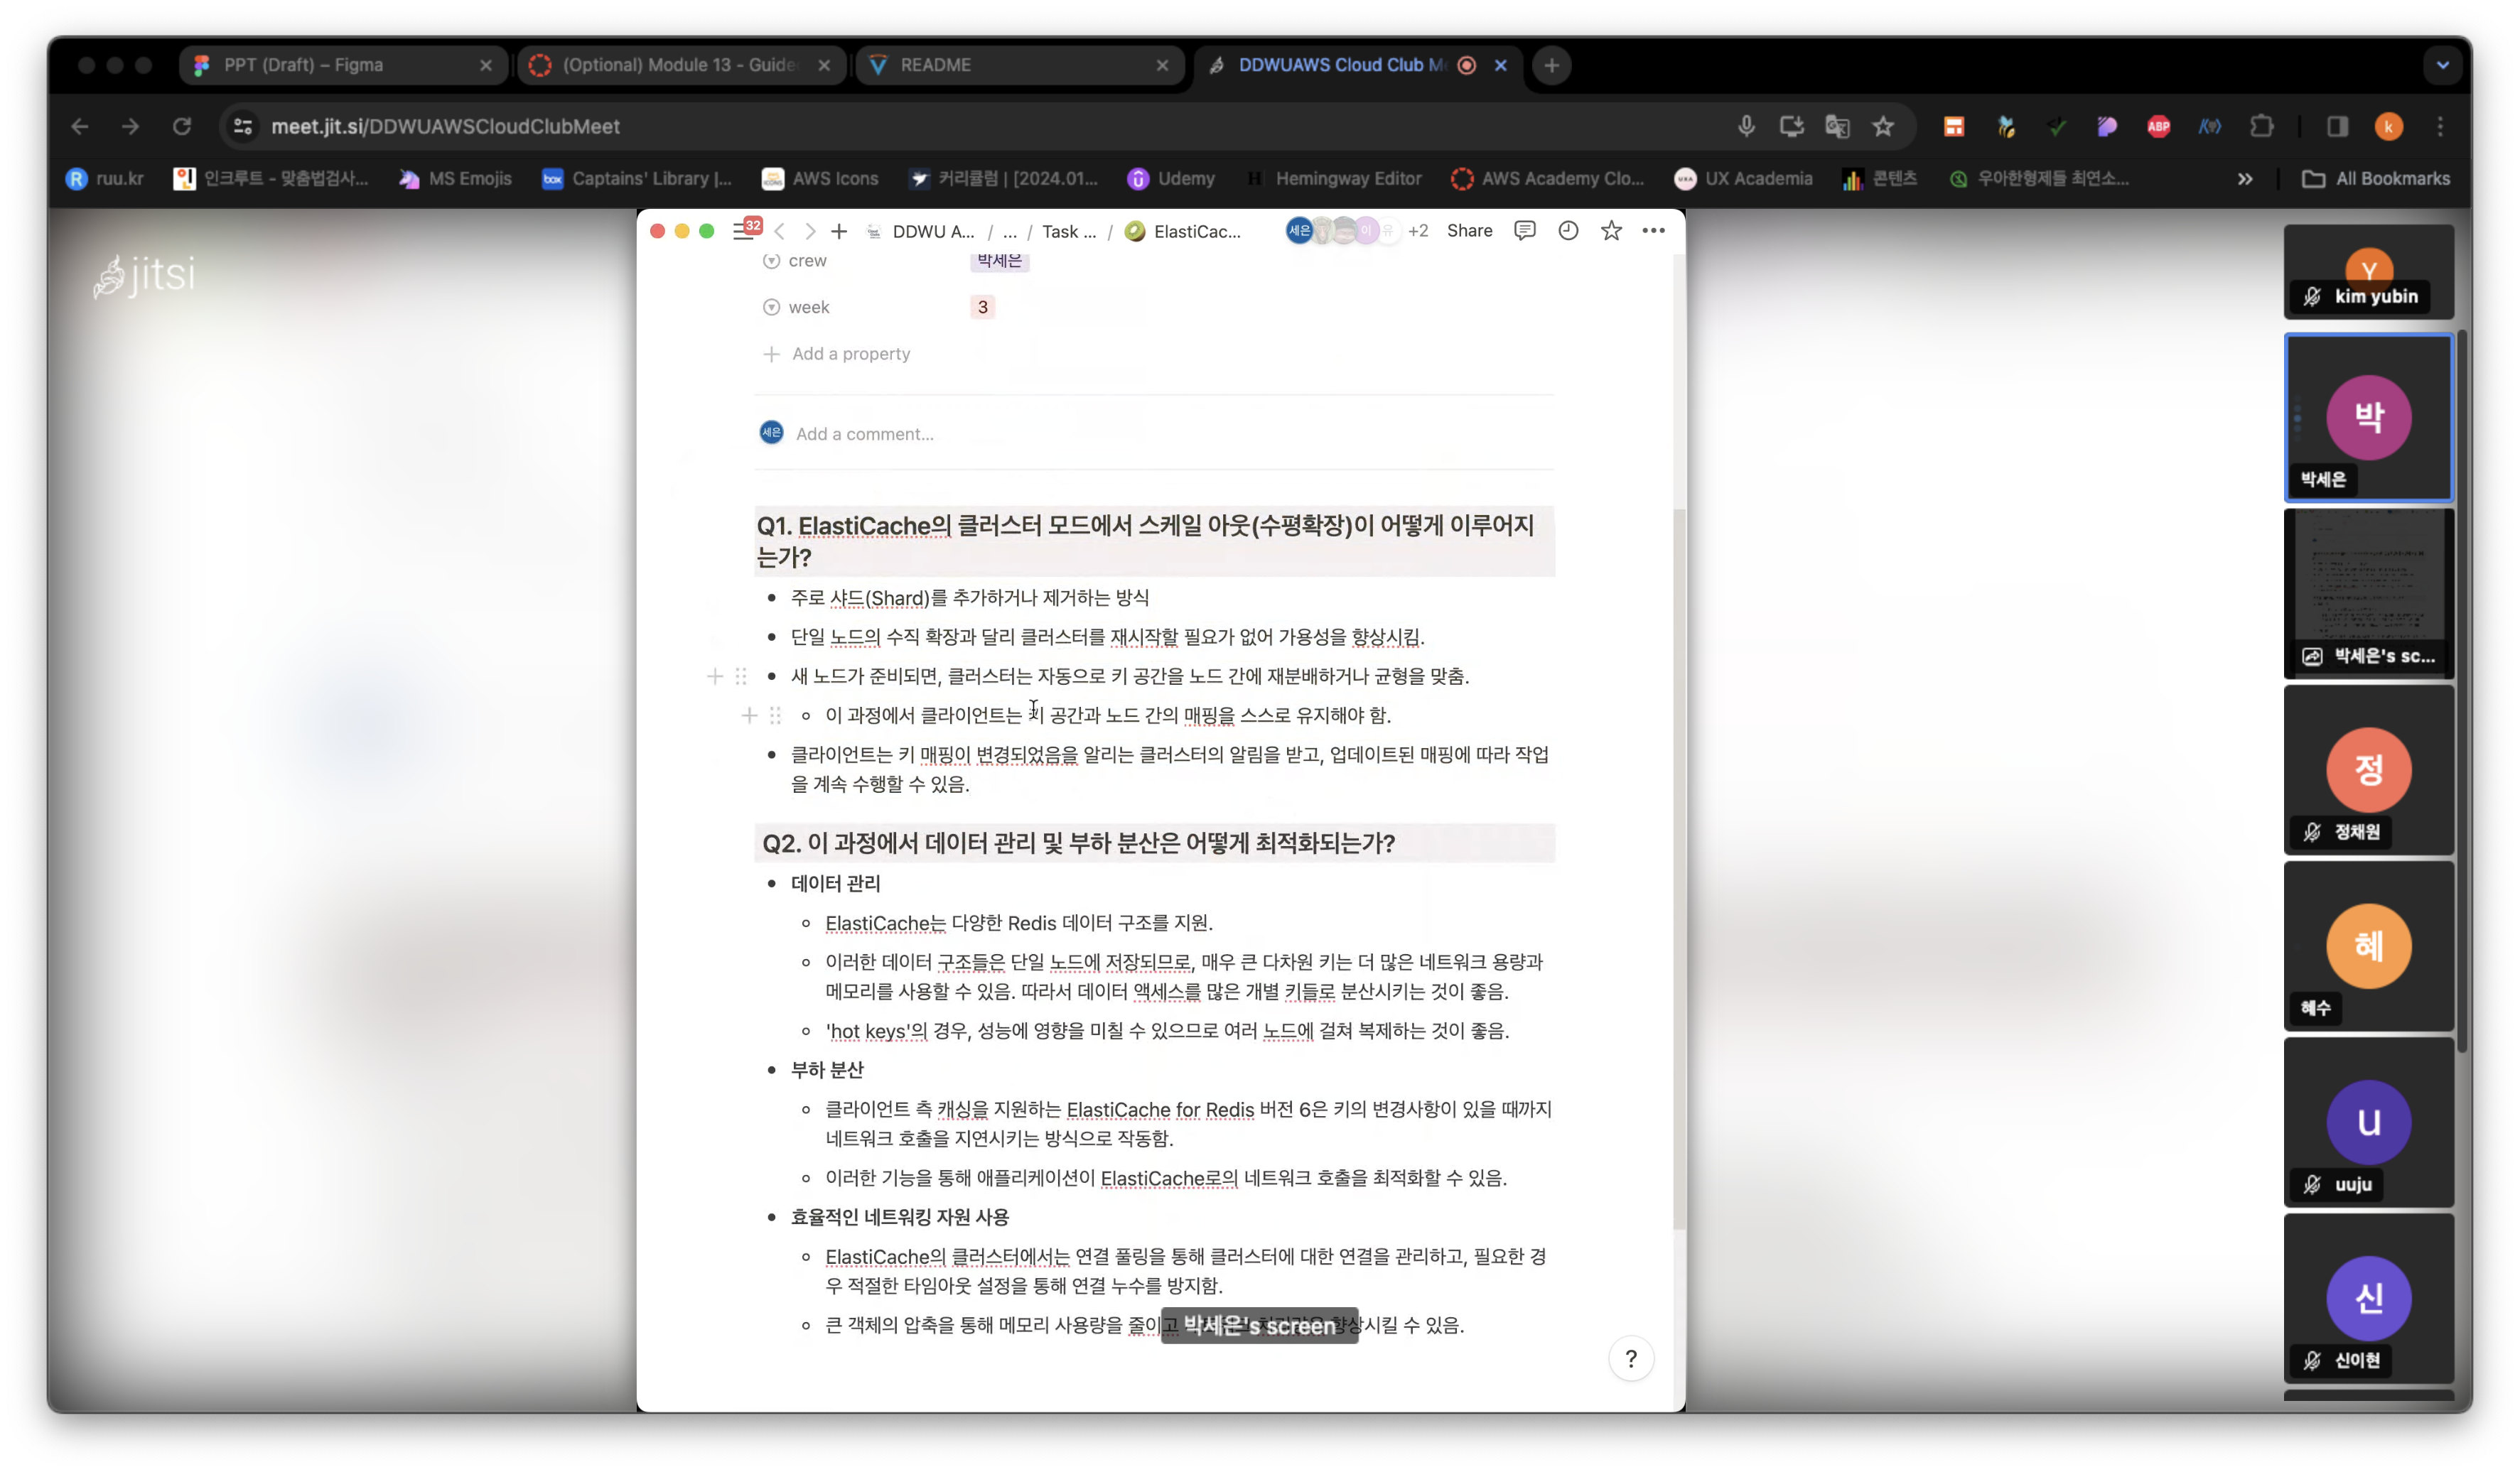Viewport: 2520px width, 1472px height.
Task: Favorite the Notion page with star
Action: pos(1611,231)
